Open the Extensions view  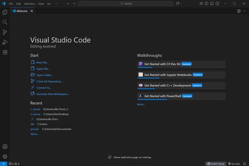click(x=5, y=52)
